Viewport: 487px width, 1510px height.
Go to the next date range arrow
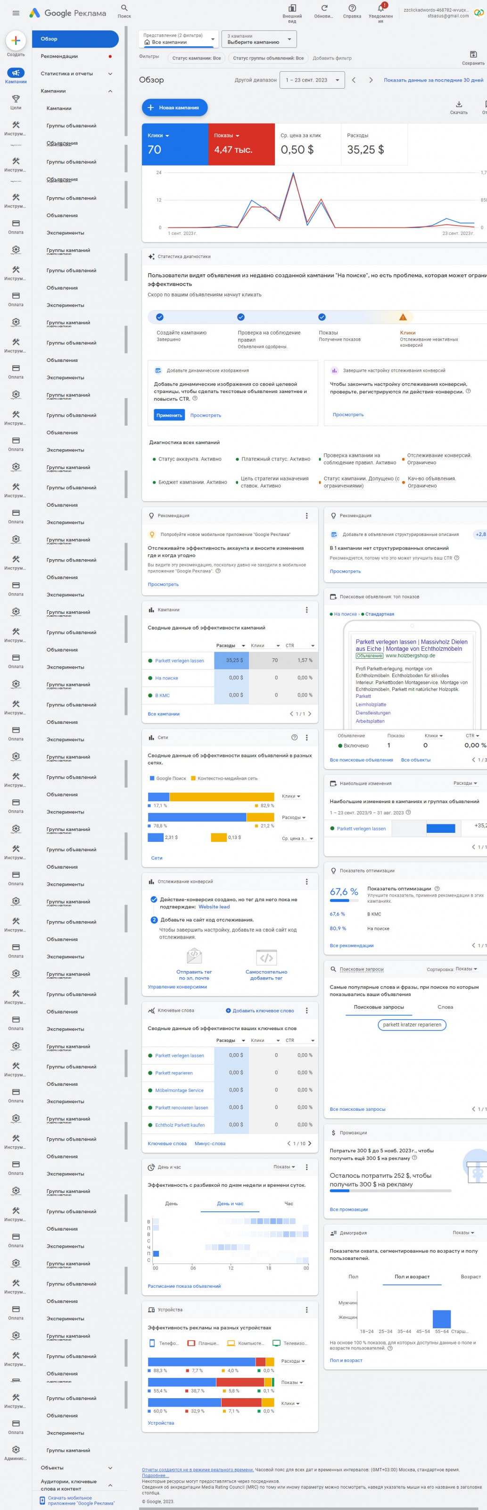[x=371, y=80]
